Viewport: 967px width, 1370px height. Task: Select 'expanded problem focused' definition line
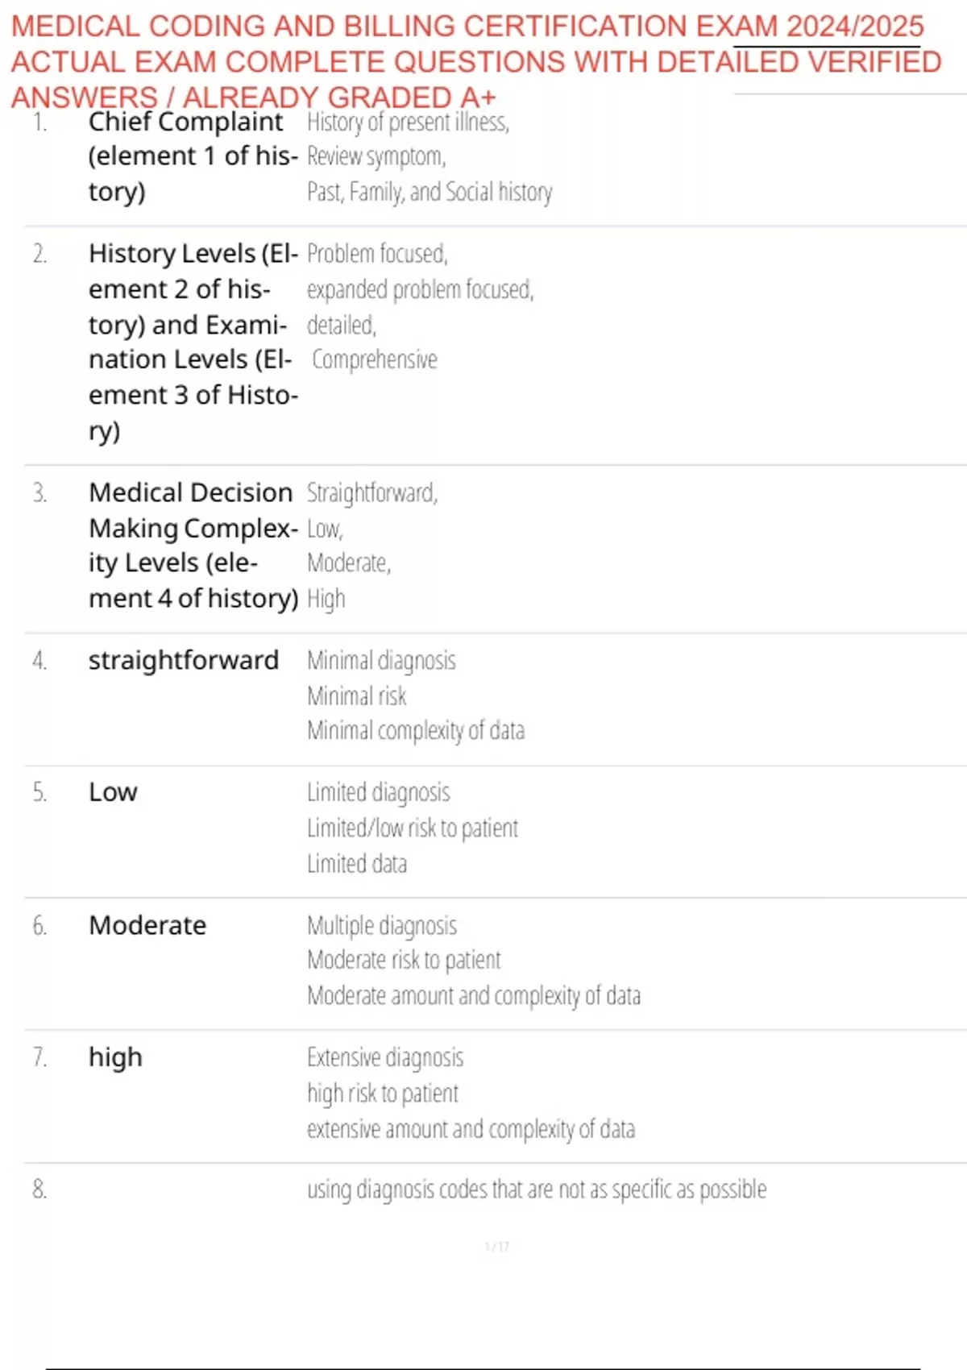tap(420, 289)
